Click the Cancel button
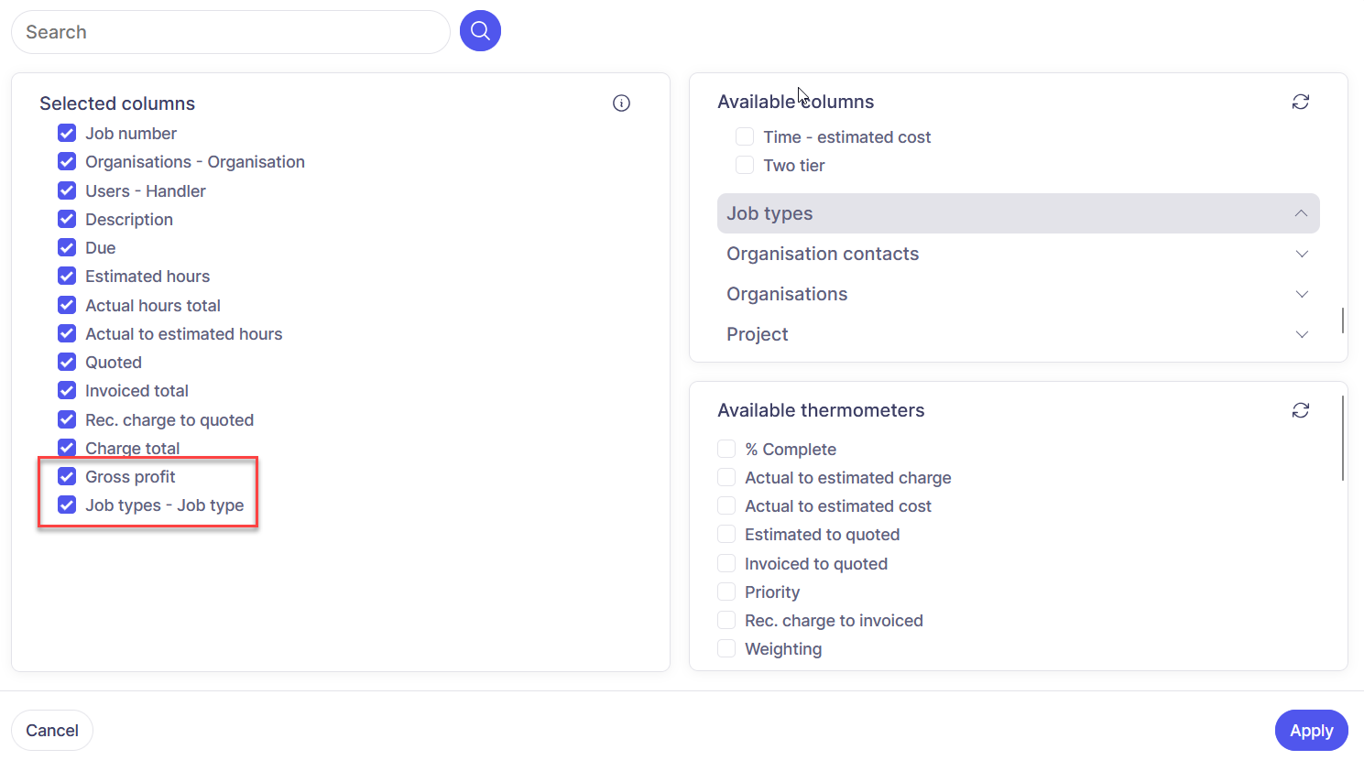Screen dimensions: 1364x760 (52, 730)
